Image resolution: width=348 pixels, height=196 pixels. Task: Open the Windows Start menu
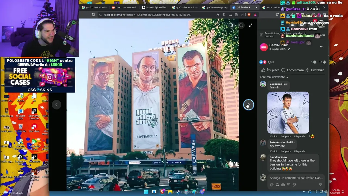146,192
